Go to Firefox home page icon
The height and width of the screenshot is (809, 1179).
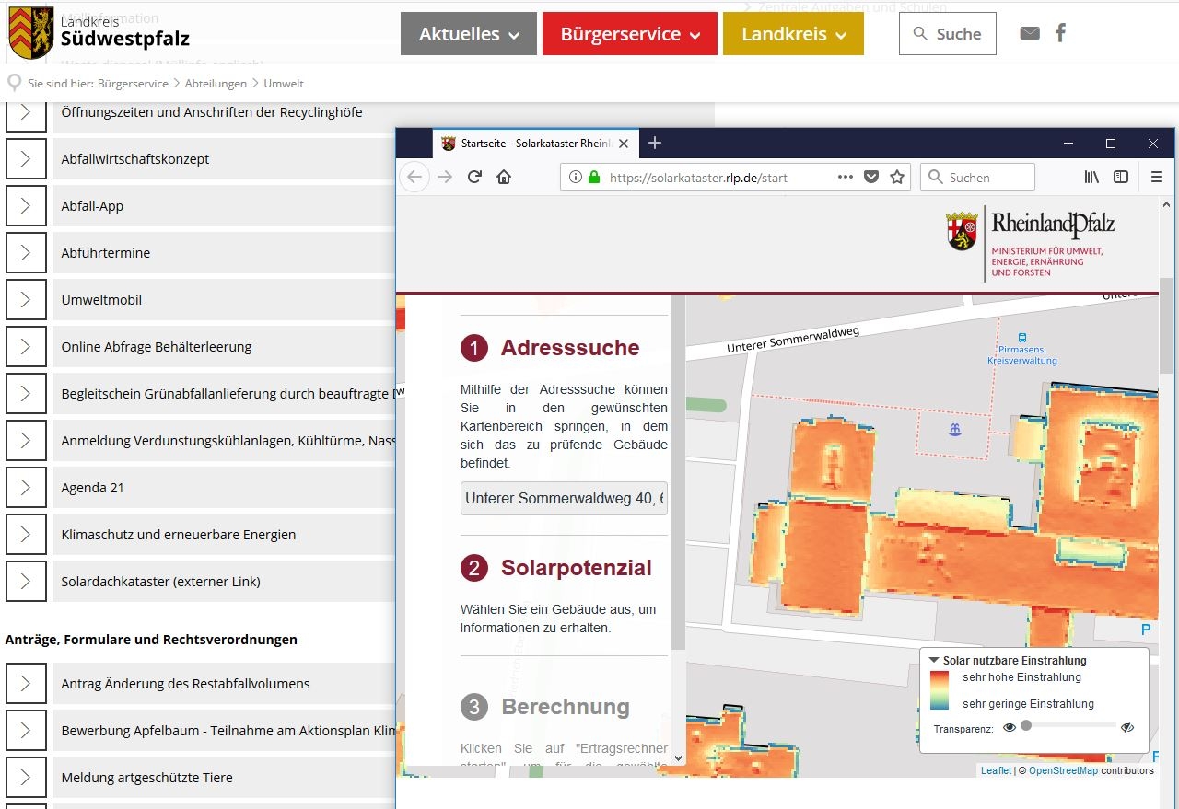point(504,177)
